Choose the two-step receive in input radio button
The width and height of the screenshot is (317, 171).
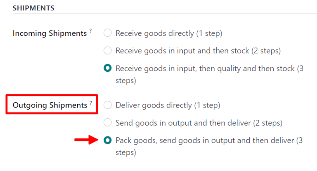click(x=108, y=51)
